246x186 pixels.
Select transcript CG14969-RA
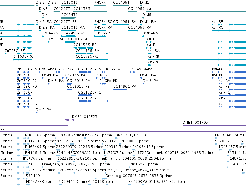pyautogui.click(x=140, y=27)
